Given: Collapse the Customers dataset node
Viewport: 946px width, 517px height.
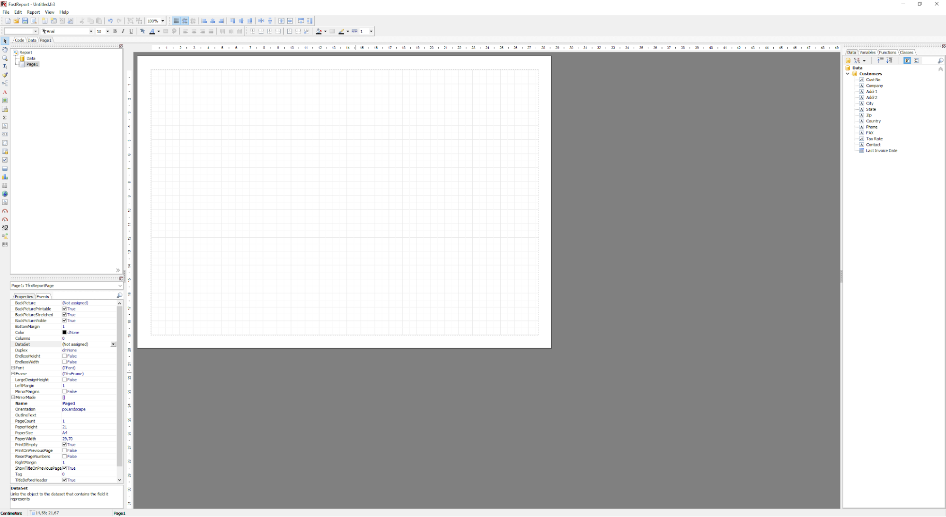Looking at the screenshot, I should pos(848,74).
